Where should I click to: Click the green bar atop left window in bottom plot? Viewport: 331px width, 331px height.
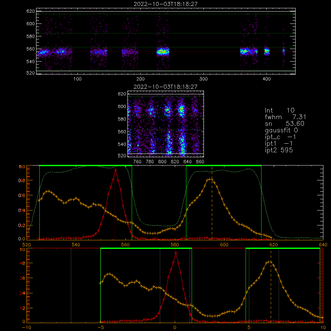click(x=146, y=249)
